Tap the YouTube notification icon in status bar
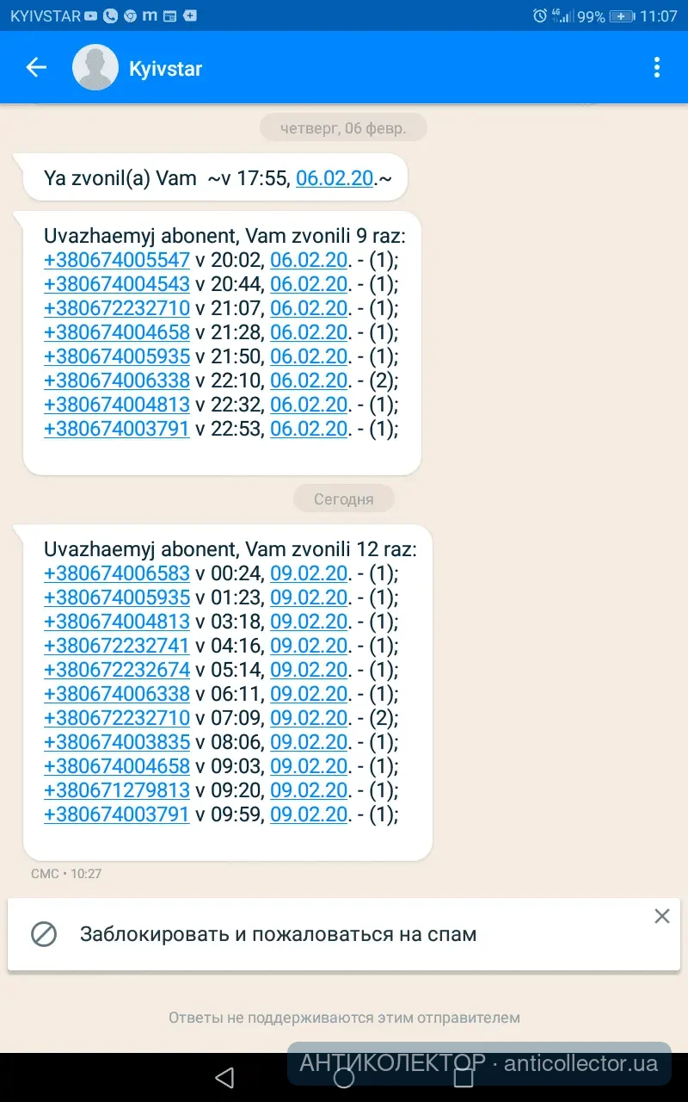The image size is (688, 1102). 91,15
